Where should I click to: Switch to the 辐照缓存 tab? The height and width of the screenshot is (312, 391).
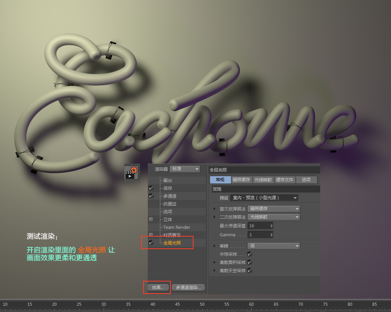(241, 180)
